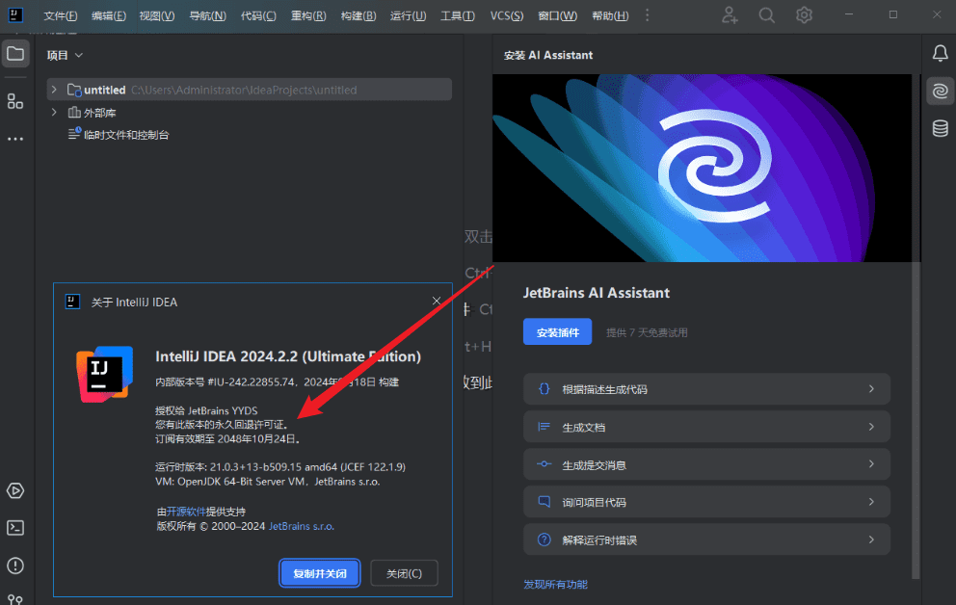
Task: Click the 提供 7 天免费试用 text
Action: [647, 332]
